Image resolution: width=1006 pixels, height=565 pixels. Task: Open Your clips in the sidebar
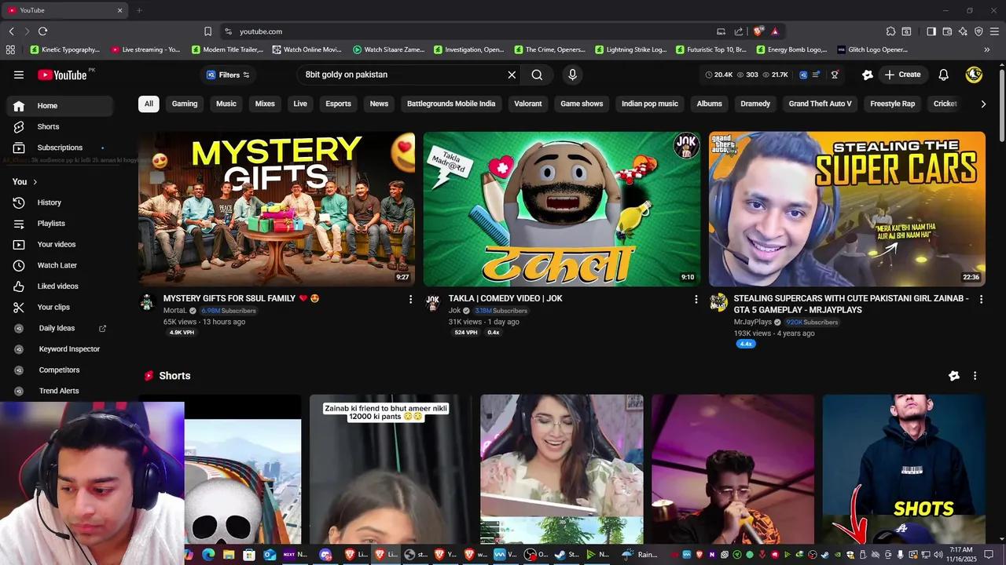point(60,307)
